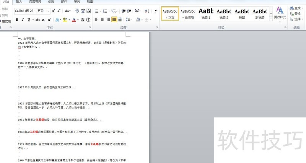Open the Find (查找) dropdown arrow
Viewport: 306px width, 163px height.
coord(302,8)
